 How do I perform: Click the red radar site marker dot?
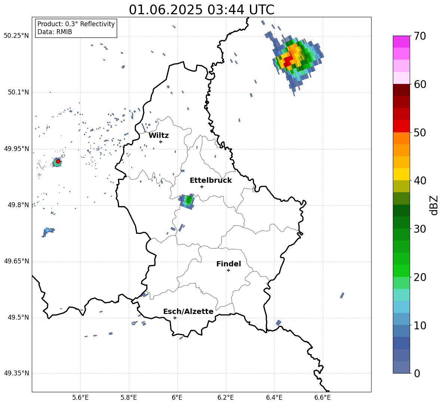[x=58, y=161]
